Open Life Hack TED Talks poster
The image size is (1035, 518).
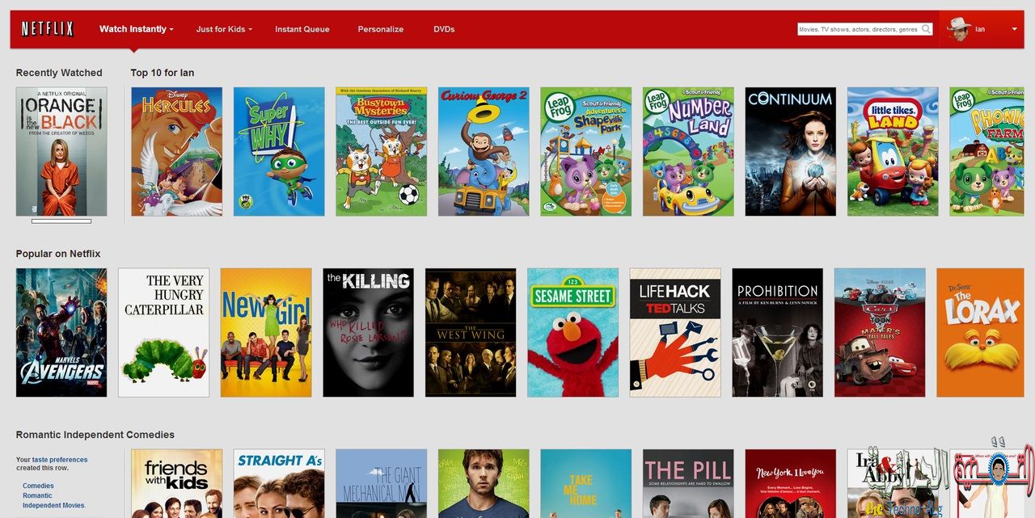click(675, 333)
